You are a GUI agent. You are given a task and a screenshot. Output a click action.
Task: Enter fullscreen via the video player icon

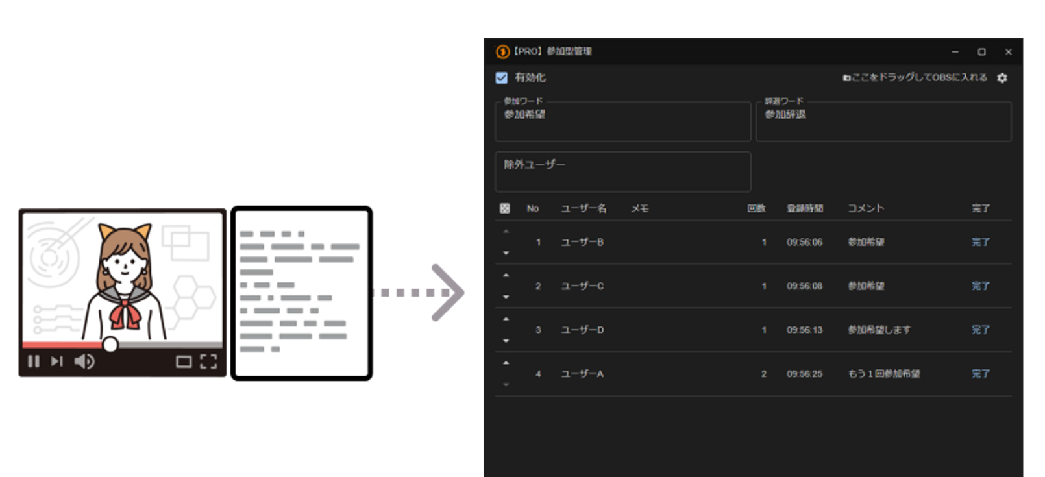pos(208,361)
